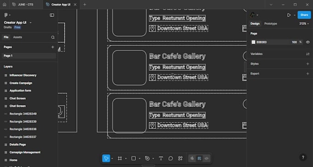Edit the page opacity value 100
This screenshot has width=313, height=167.
294,42
